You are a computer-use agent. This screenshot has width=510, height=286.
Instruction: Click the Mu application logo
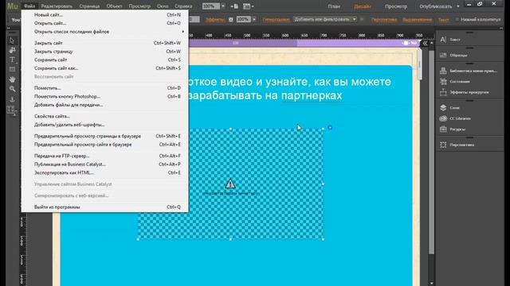click(13, 6)
